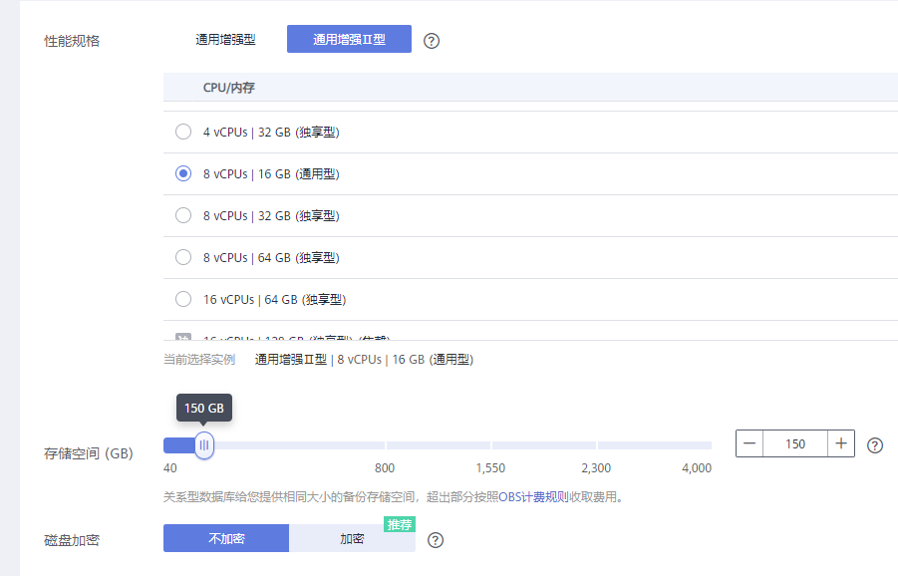This screenshot has width=898, height=576.
Task: Open help icon beside 磁盘加密 options
Action: tap(436, 540)
